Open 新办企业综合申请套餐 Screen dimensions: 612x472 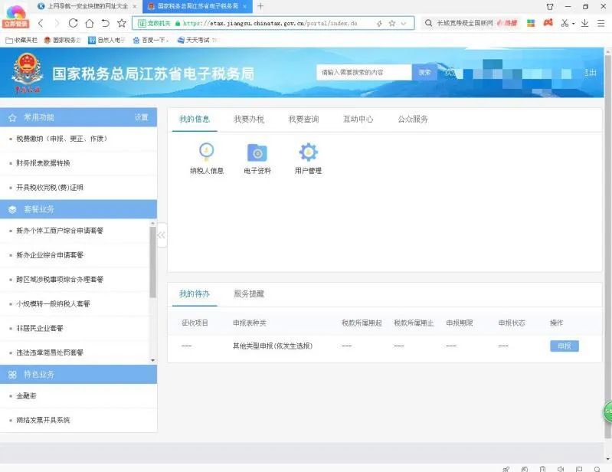click(x=50, y=255)
